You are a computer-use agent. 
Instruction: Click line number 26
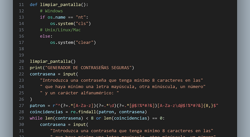21,99
